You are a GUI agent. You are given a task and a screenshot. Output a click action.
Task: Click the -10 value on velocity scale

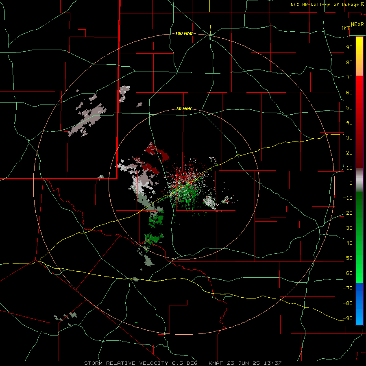(348, 198)
